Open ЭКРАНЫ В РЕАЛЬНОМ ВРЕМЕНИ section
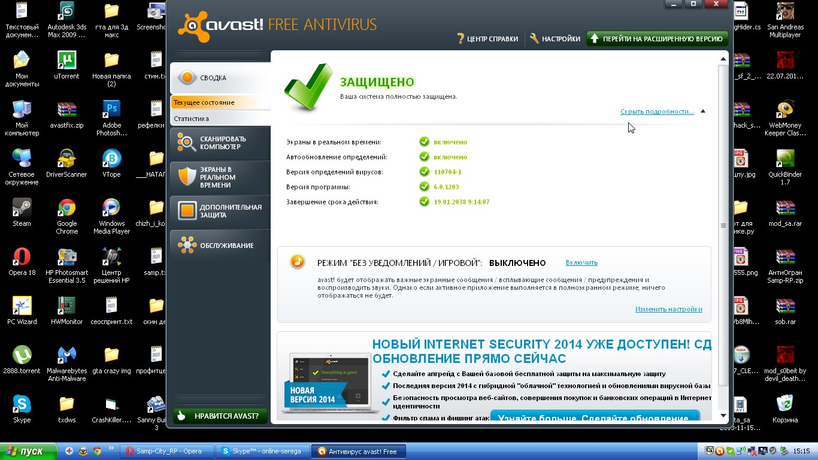This screenshot has height=460, width=818. tap(220, 177)
